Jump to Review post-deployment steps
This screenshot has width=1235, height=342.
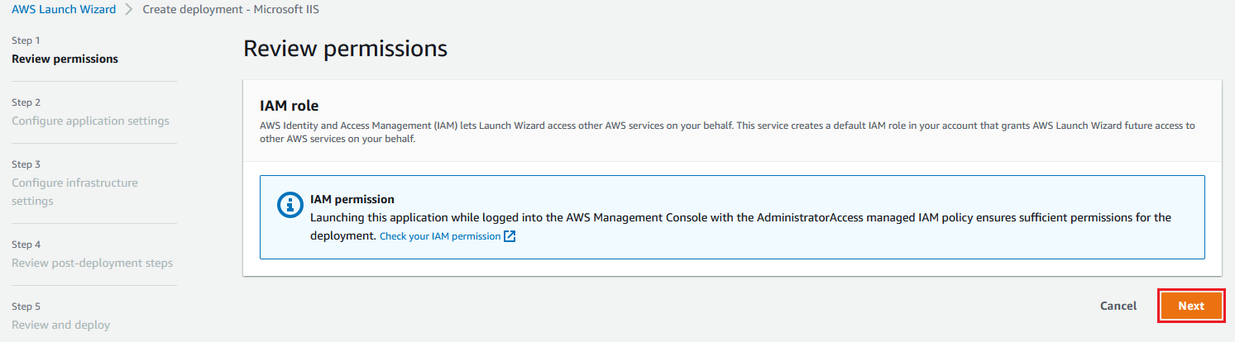pos(92,263)
